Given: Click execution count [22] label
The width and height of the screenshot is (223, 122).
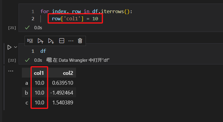Looking at the screenshot, I should [x=12, y=60].
